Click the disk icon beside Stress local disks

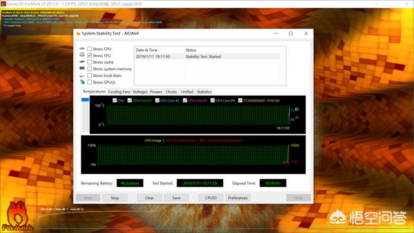tap(82, 76)
